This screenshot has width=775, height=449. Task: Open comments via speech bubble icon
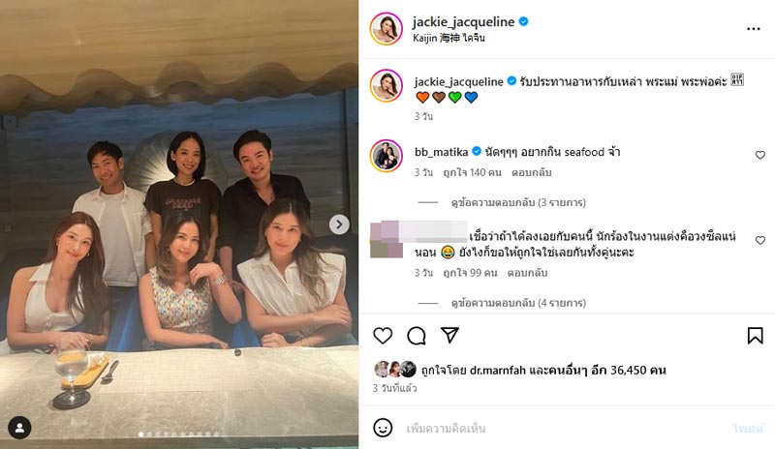[x=417, y=335]
